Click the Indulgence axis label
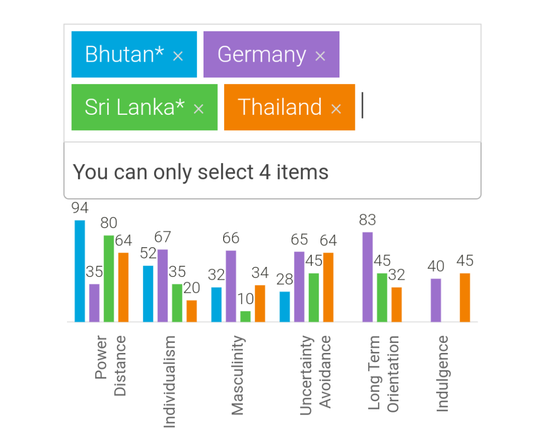 (x=443, y=374)
